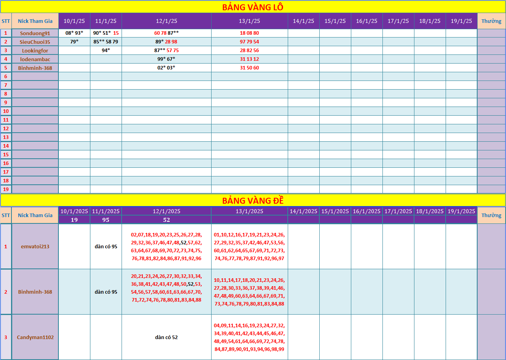Click result 52 under 12/1/2025
This screenshot has width=506, height=360.
coord(167,220)
